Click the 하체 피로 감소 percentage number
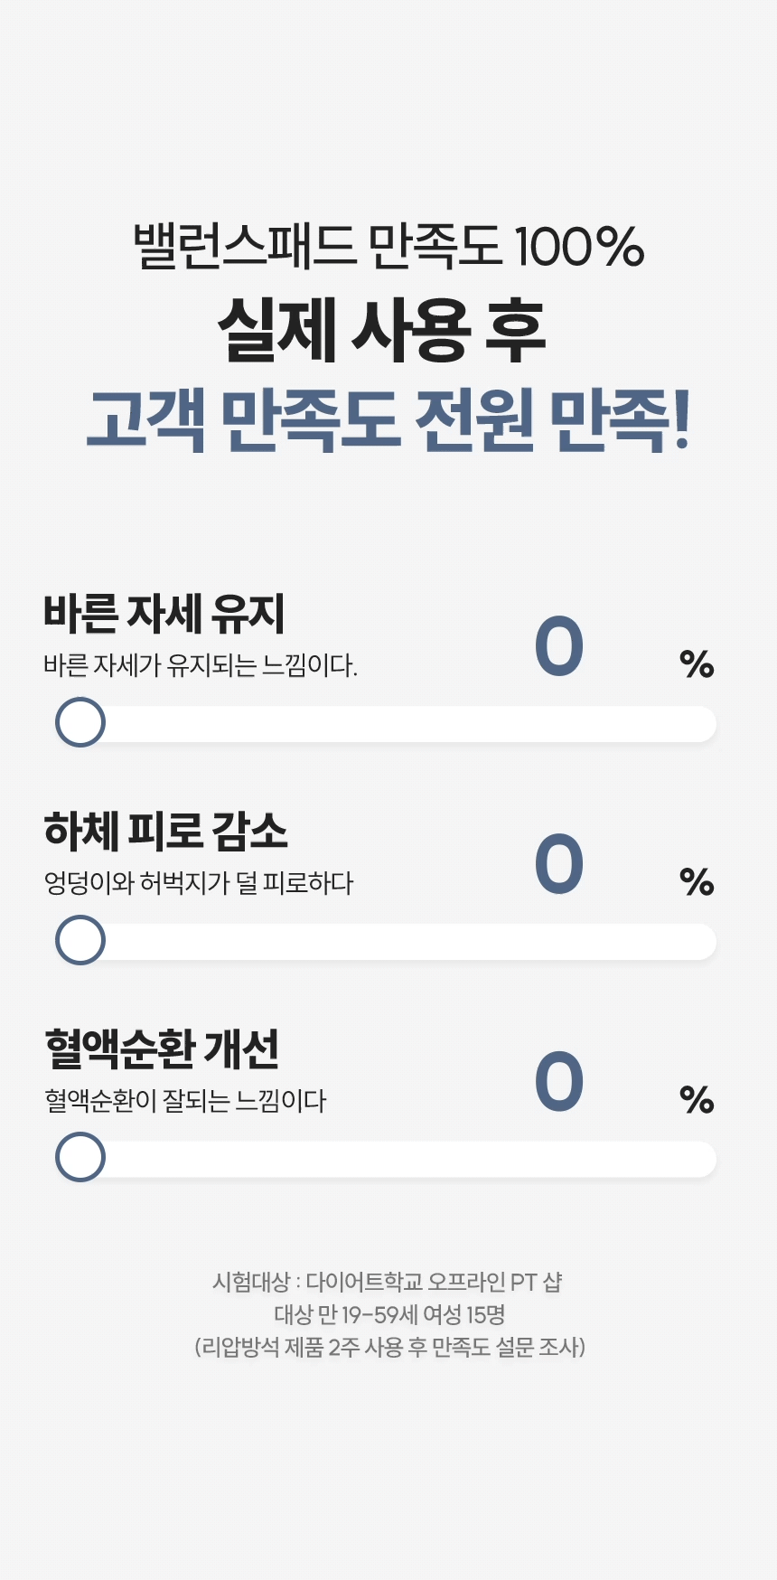777x1580 pixels. pos(559,864)
